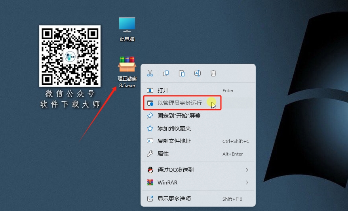Click the Paste clipboard icon
The image size is (348, 211).
(182, 73)
